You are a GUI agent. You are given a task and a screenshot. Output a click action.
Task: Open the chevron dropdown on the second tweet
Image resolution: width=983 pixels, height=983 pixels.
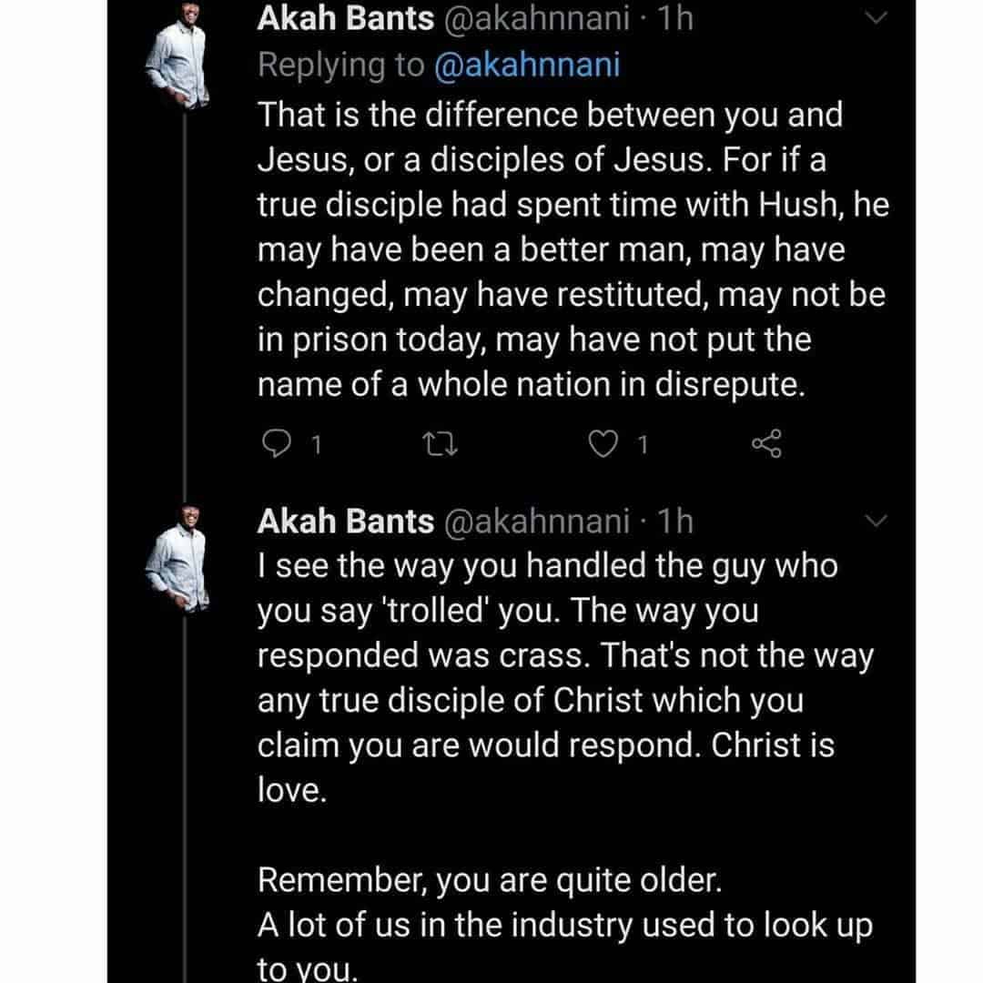tap(877, 522)
